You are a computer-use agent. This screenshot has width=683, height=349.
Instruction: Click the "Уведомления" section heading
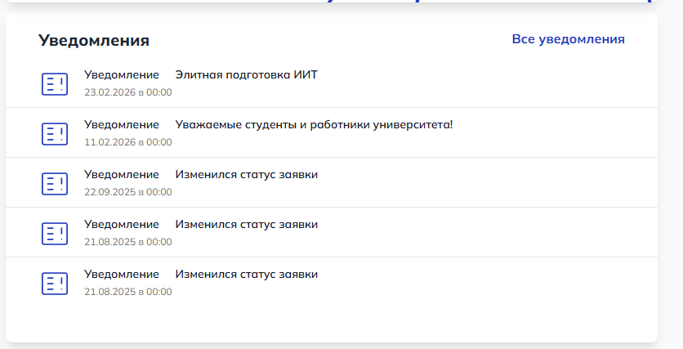point(94,41)
